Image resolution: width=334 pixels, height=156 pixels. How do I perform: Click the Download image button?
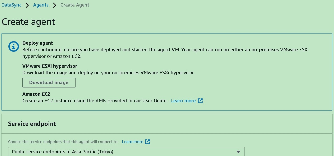coord(49,83)
